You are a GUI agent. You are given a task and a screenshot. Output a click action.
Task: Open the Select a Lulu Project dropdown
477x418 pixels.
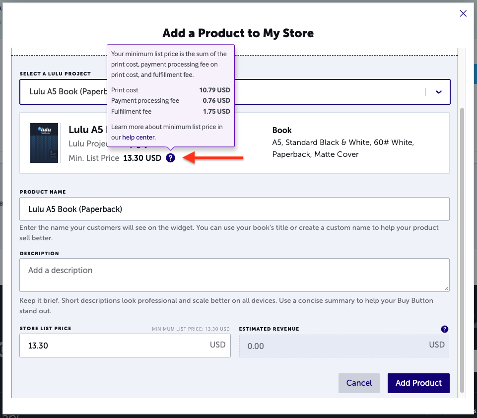pyautogui.click(x=235, y=92)
